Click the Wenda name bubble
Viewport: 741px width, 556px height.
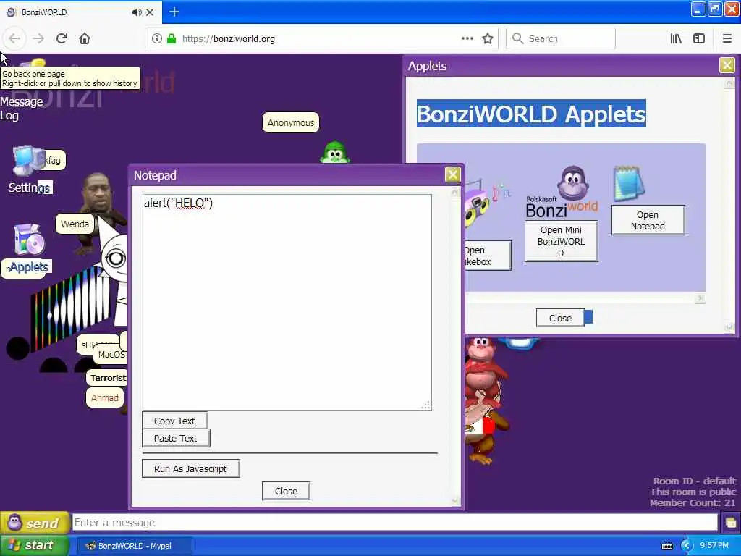(75, 224)
